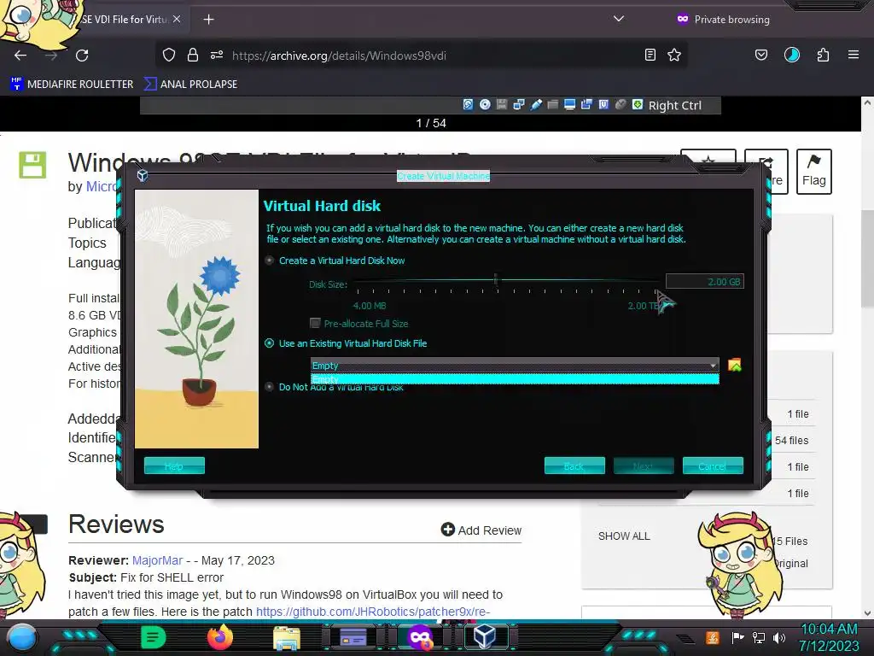Open a new tab with the plus button

(x=208, y=20)
